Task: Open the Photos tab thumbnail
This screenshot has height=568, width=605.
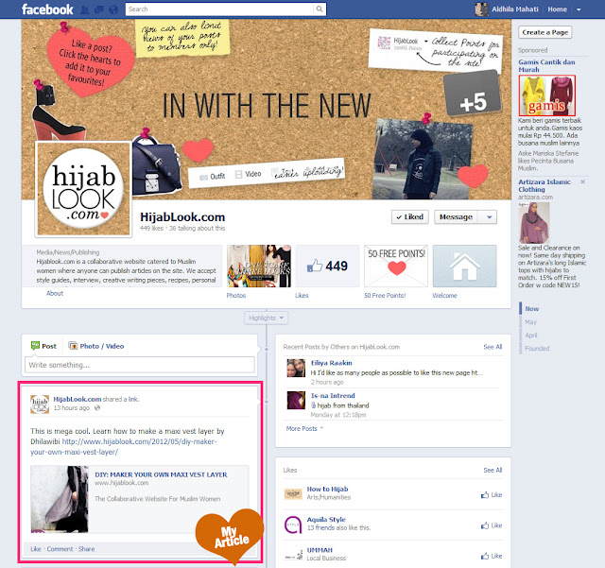Action: point(258,267)
